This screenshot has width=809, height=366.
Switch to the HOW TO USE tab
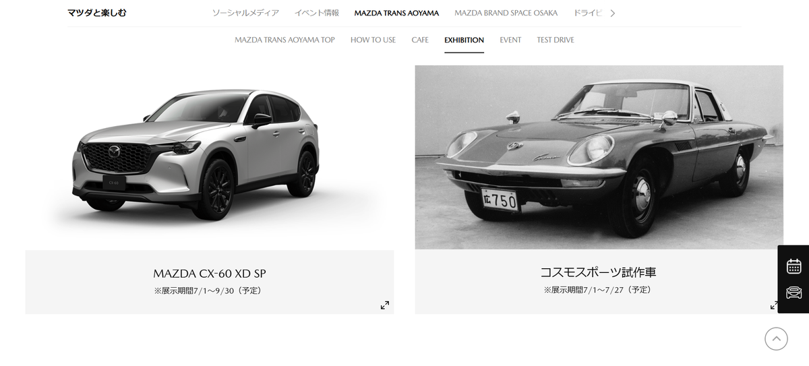pos(373,40)
